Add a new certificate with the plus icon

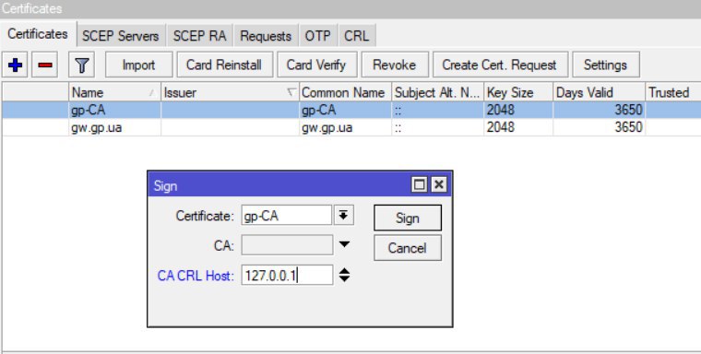coord(15,65)
